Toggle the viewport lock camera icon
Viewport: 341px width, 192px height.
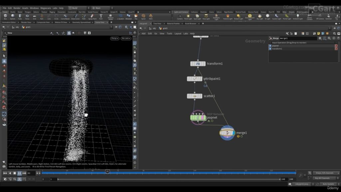pos(135,52)
